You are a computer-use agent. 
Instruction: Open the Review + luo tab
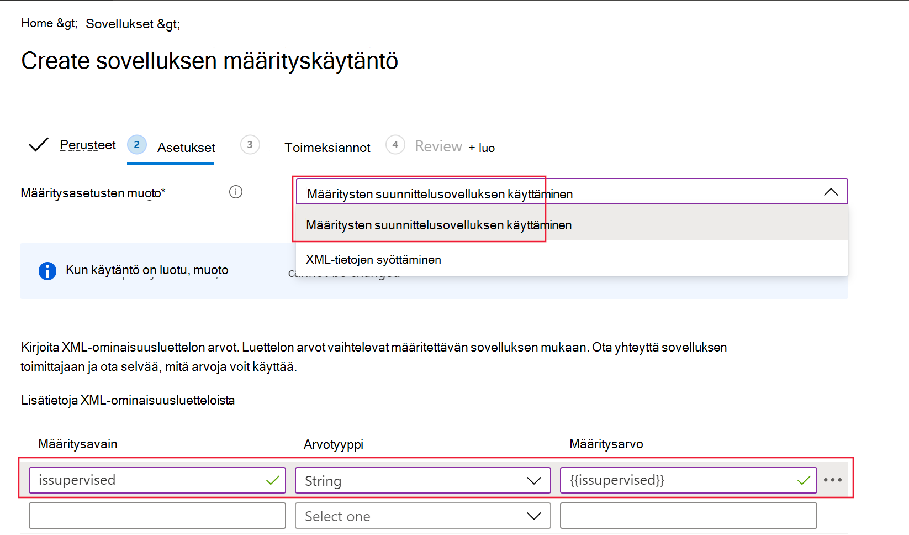[455, 147]
